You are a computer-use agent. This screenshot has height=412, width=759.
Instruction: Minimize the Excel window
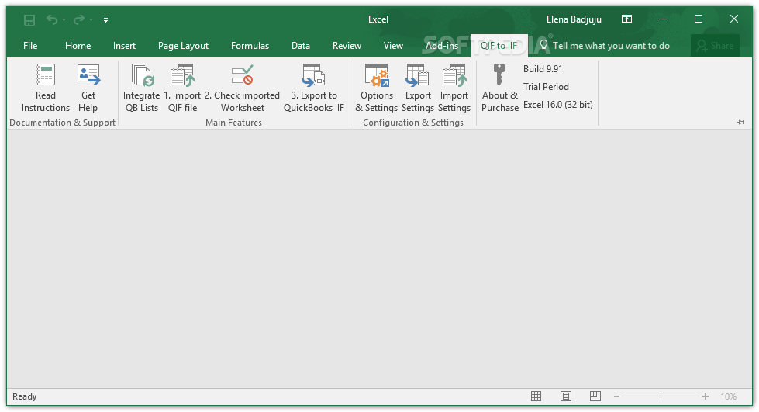click(663, 19)
